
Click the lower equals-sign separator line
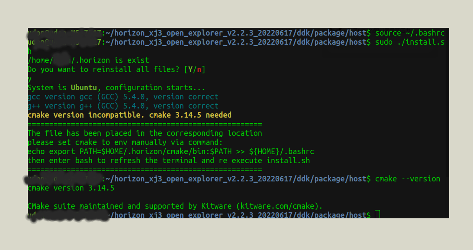click(x=144, y=170)
